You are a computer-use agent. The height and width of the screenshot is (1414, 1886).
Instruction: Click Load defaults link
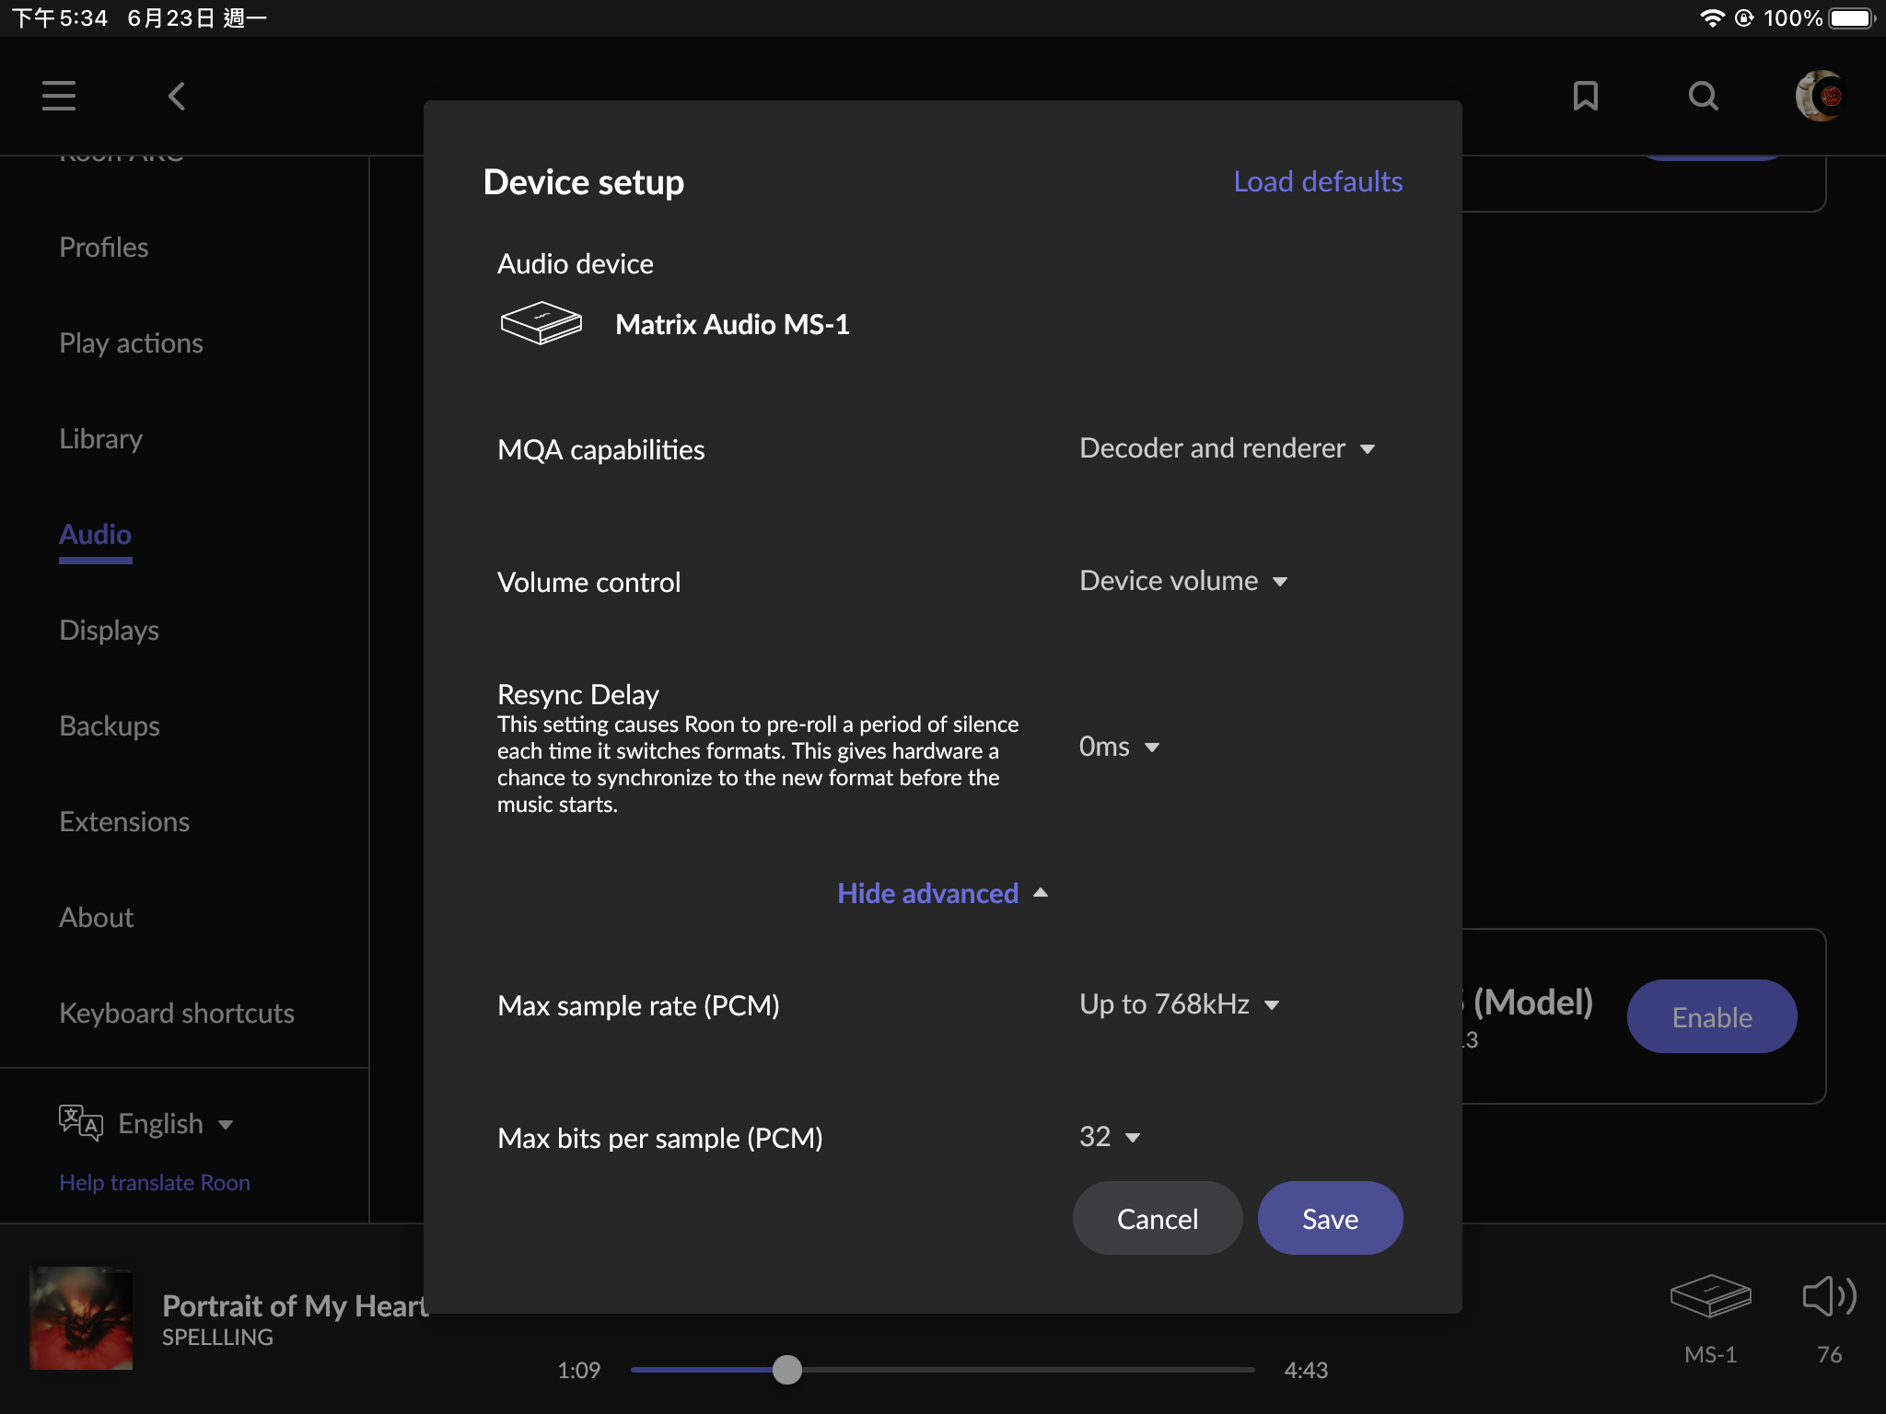pos(1318,181)
